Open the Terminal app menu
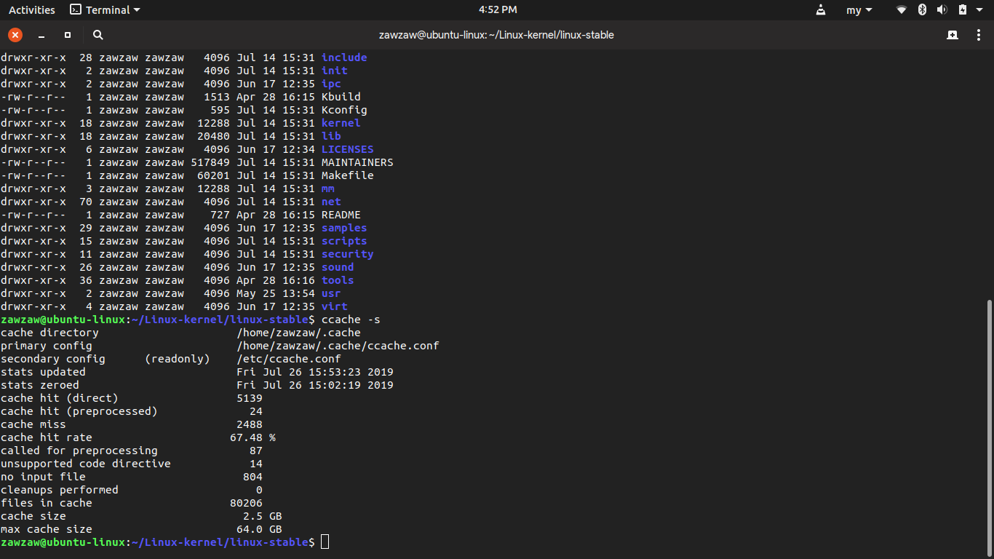 (x=105, y=10)
